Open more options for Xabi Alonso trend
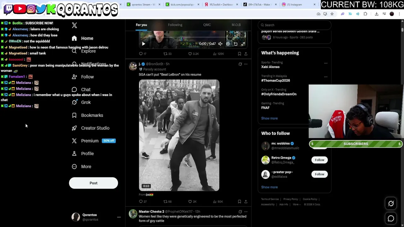 [326, 63]
